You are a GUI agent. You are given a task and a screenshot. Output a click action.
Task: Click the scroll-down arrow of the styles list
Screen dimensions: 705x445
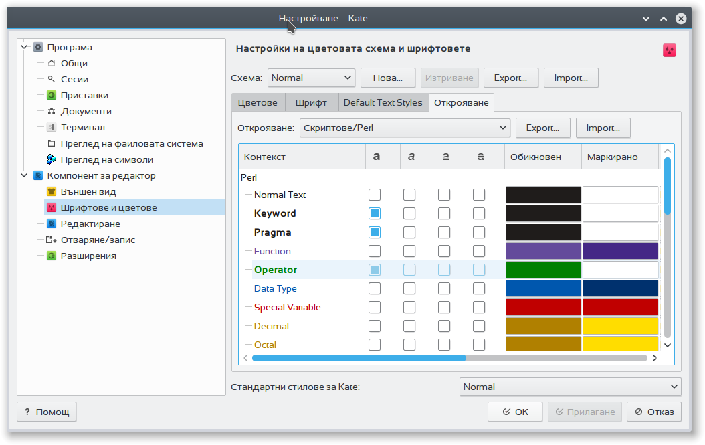click(x=668, y=345)
